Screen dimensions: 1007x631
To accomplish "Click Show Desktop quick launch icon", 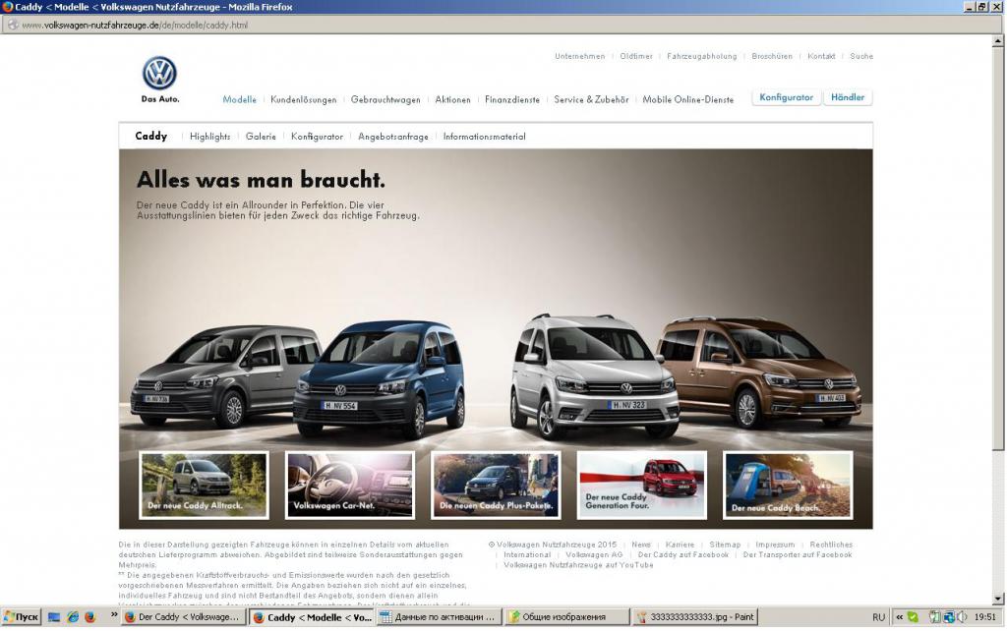I will tap(55, 617).
